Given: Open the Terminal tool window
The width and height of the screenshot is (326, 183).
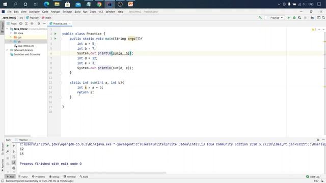Looking at the screenshot, I should coord(70,177).
